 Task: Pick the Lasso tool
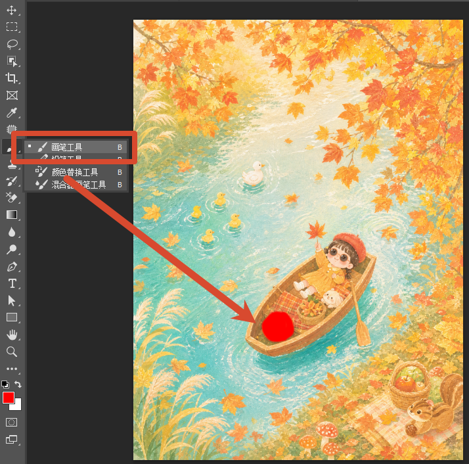(x=12, y=44)
